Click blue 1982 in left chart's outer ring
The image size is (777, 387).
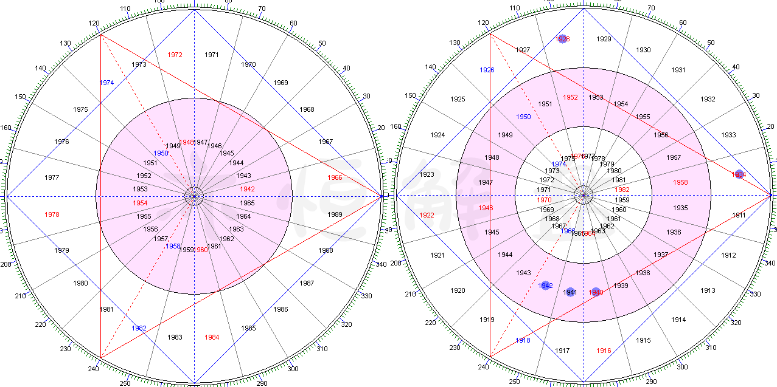click(139, 328)
